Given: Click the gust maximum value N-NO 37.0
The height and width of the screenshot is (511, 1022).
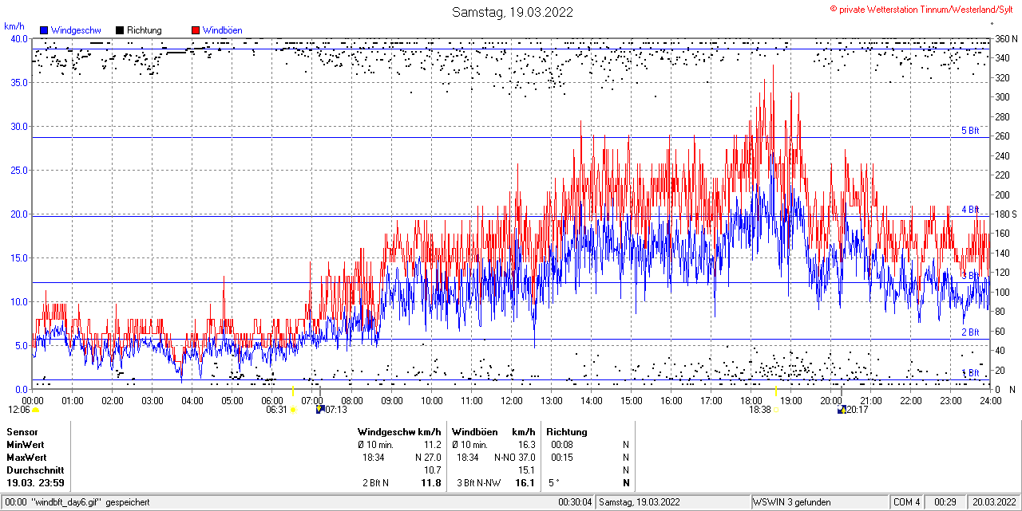Looking at the screenshot, I should [515, 458].
